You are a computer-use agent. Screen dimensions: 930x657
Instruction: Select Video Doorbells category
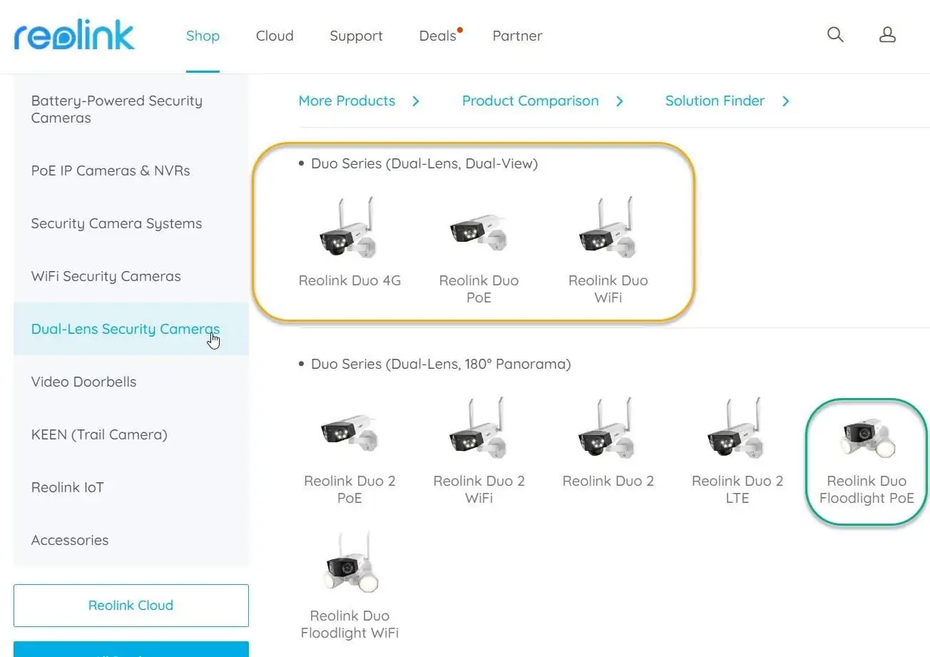pos(131,382)
